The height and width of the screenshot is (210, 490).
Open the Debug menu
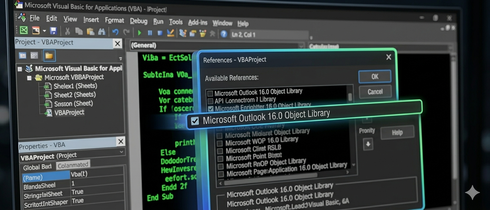coord(138,21)
